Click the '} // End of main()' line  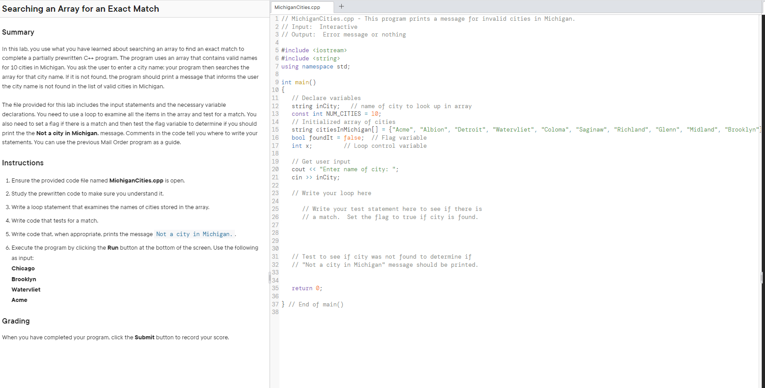pyautogui.click(x=312, y=305)
